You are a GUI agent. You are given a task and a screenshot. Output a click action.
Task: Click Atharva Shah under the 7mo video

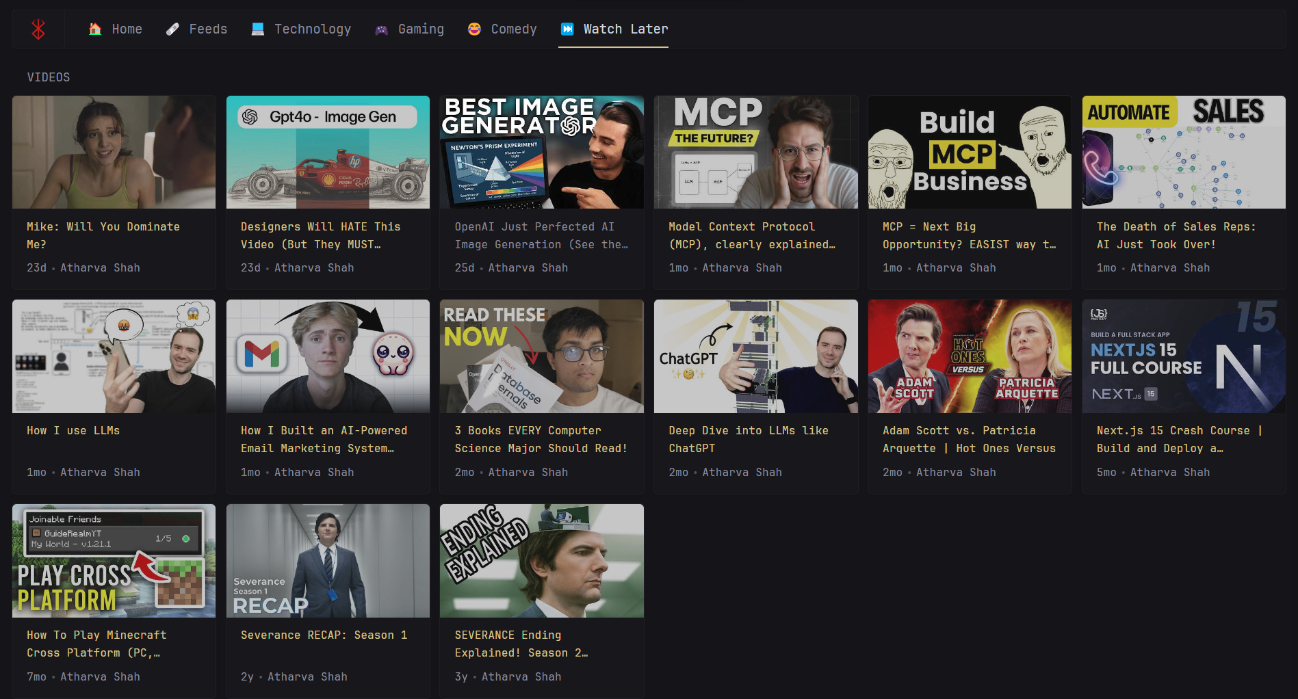(x=100, y=676)
